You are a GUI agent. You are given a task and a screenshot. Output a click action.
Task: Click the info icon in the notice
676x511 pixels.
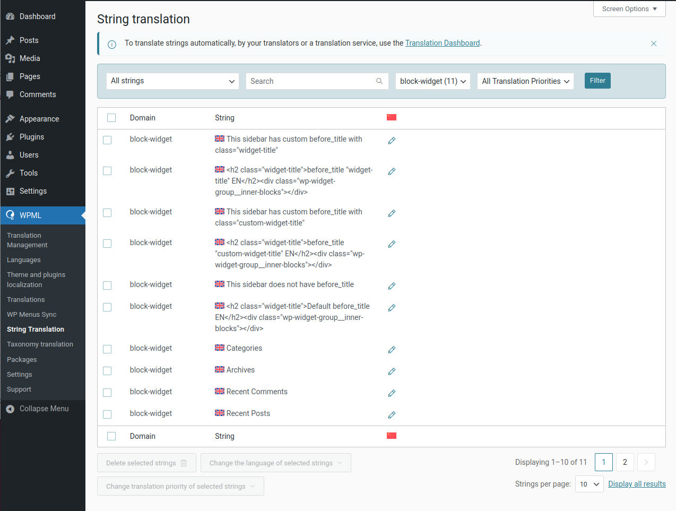[112, 45]
